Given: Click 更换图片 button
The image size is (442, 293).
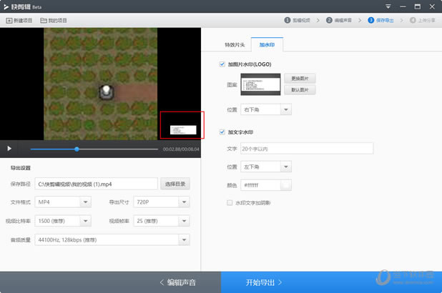Looking at the screenshot, I should pyautogui.click(x=300, y=79).
